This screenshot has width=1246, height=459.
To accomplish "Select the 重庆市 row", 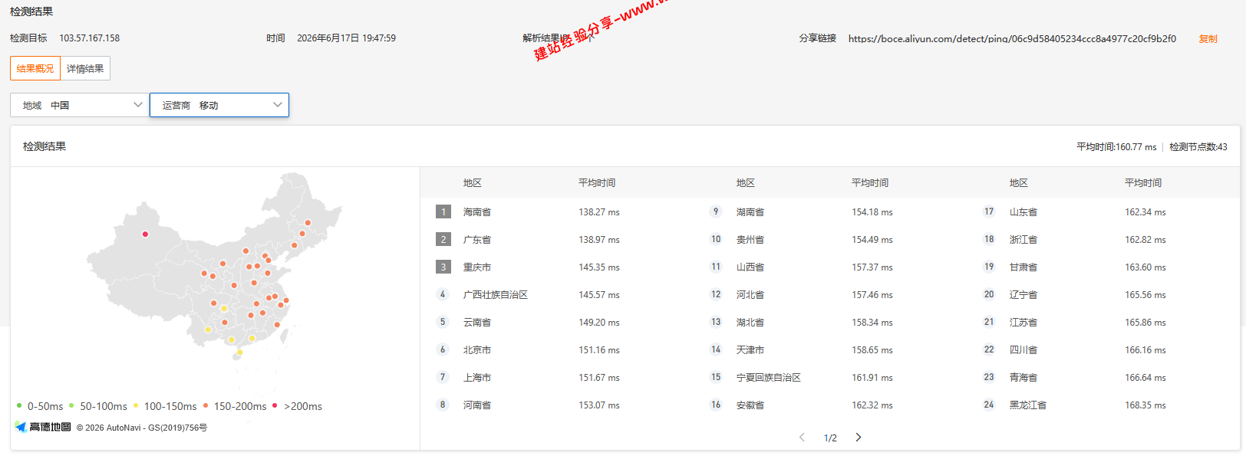I will [557, 267].
